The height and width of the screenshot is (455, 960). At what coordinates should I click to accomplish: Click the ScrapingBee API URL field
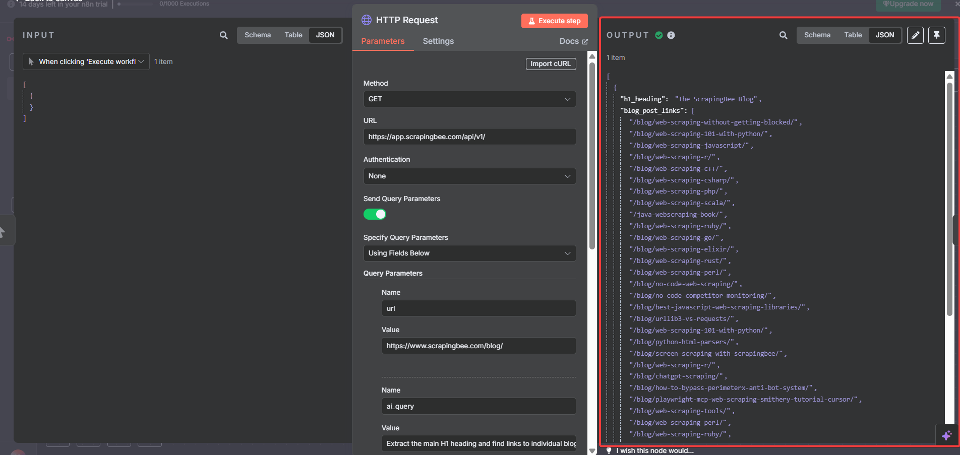(469, 137)
